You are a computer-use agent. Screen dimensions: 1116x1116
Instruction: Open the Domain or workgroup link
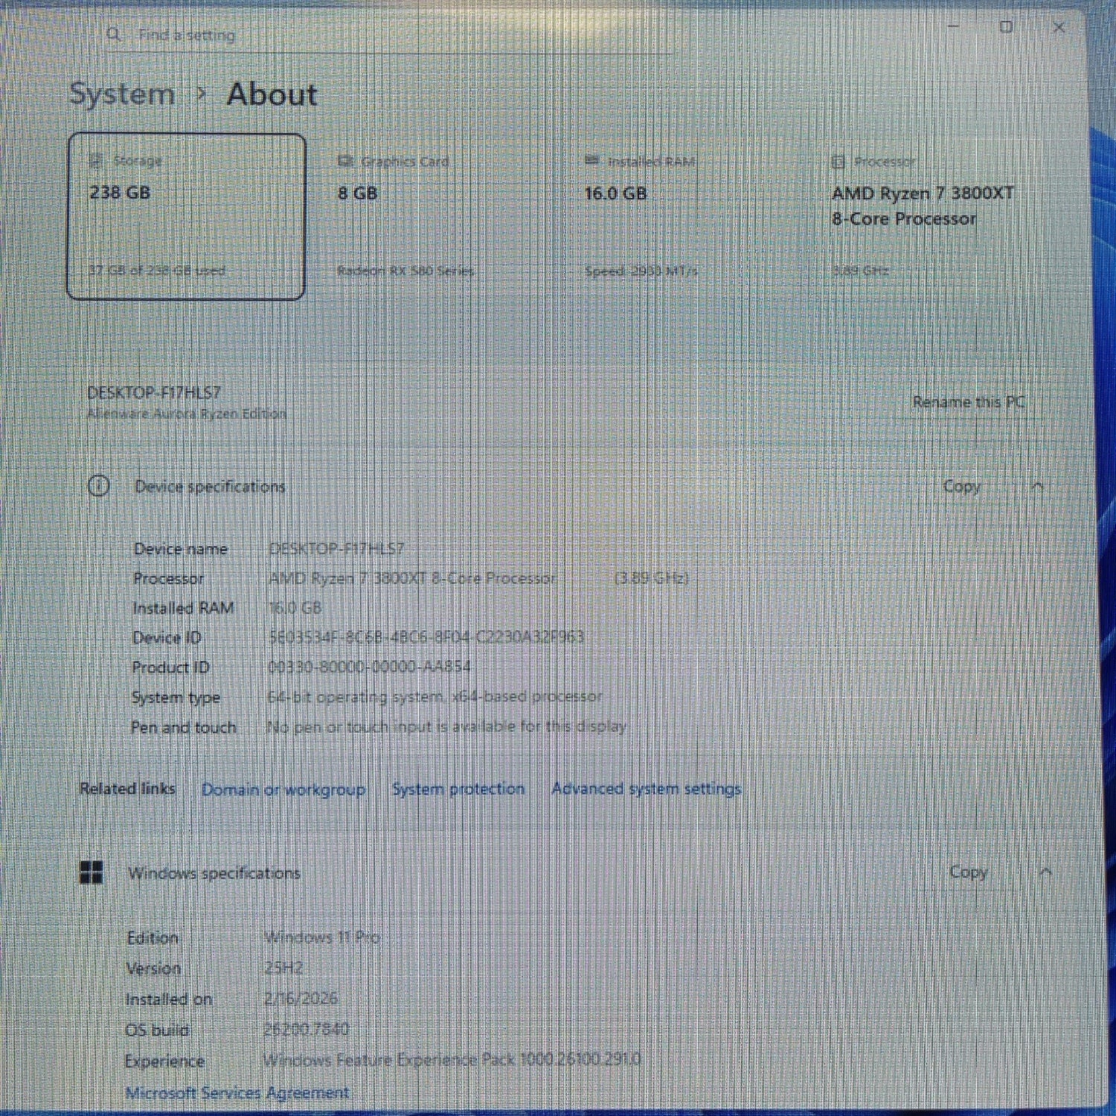pos(283,789)
